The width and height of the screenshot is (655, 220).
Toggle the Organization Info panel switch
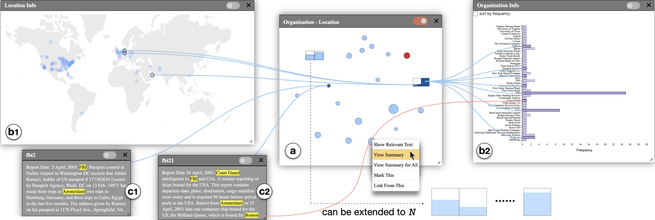click(x=633, y=5)
